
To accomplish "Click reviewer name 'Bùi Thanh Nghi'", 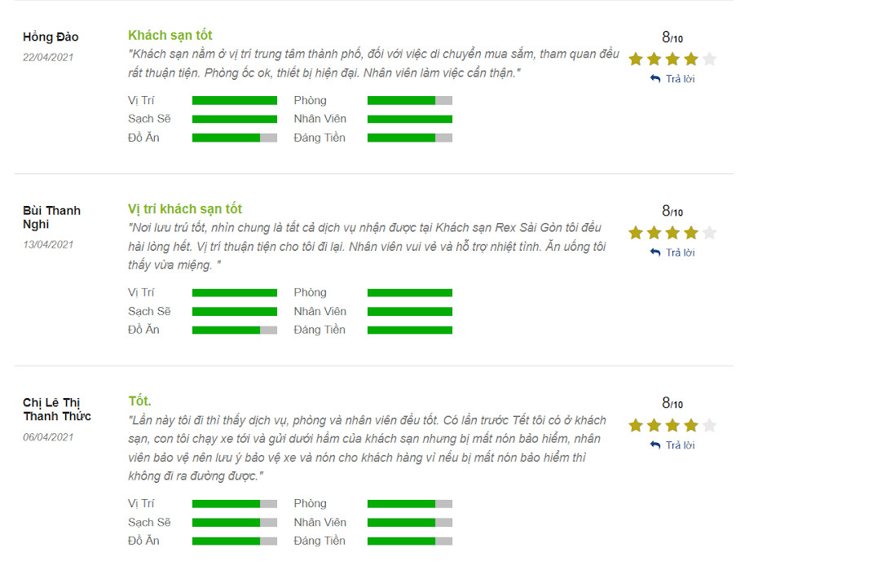I will click(x=51, y=217).
